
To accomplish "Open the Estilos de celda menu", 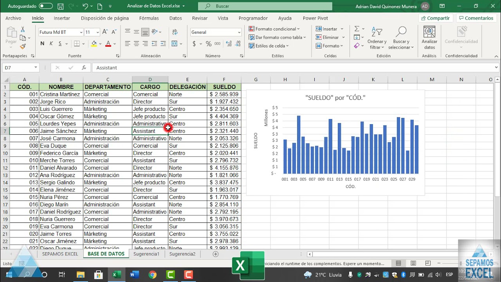I will [269, 46].
